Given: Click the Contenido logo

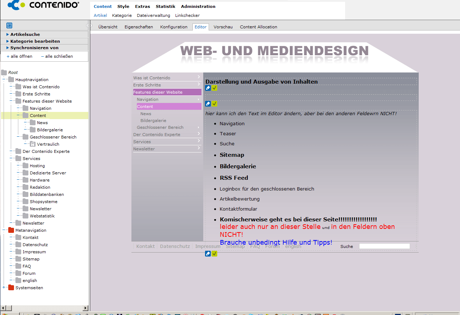Looking at the screenshot, I should click(43, 5).
